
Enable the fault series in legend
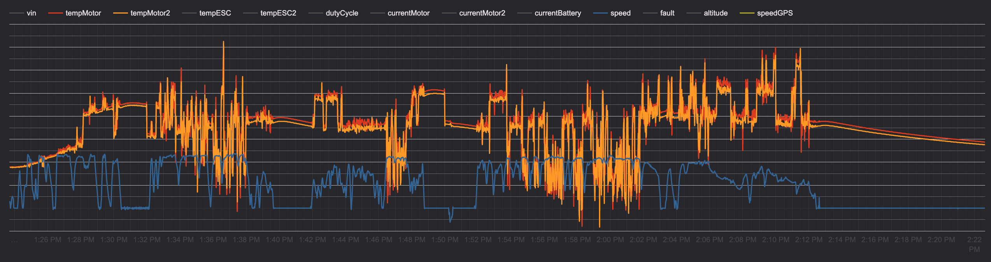pyautogui.click(x=667, y=13)
